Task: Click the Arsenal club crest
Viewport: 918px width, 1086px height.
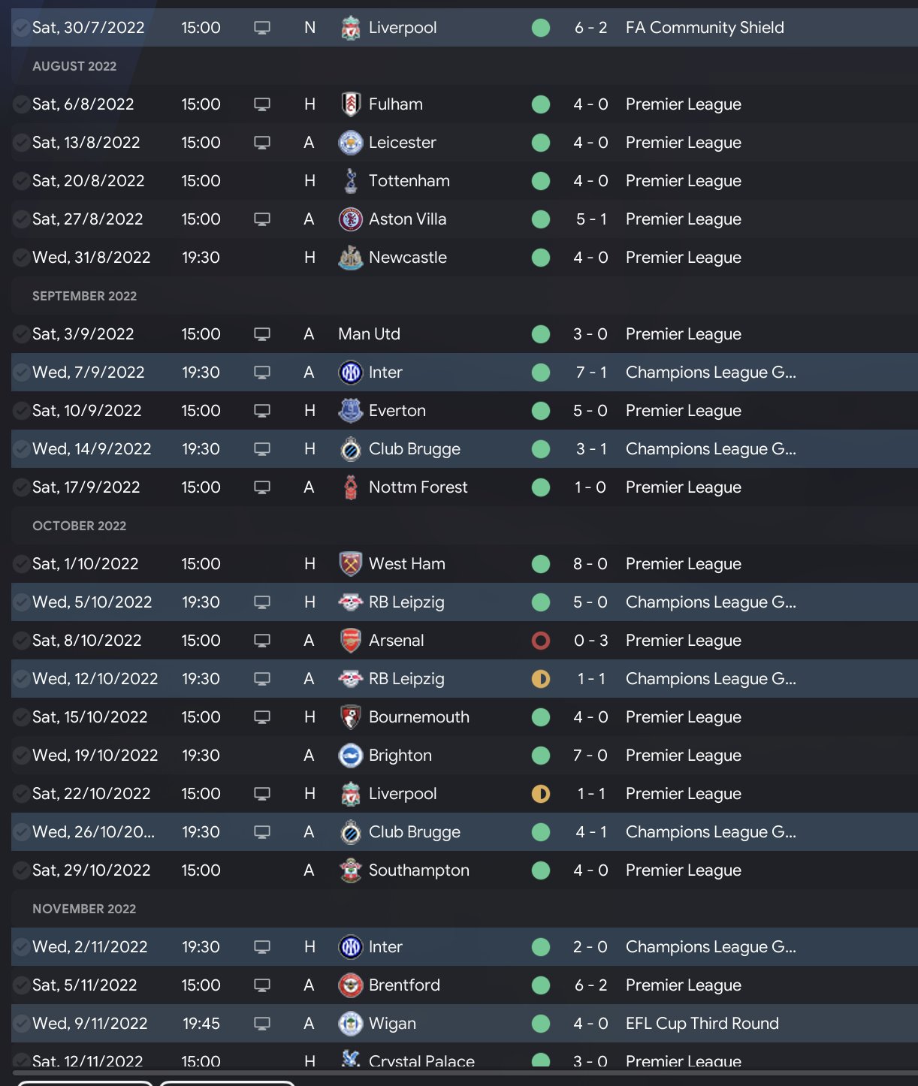Action: (x=350, y=641)
